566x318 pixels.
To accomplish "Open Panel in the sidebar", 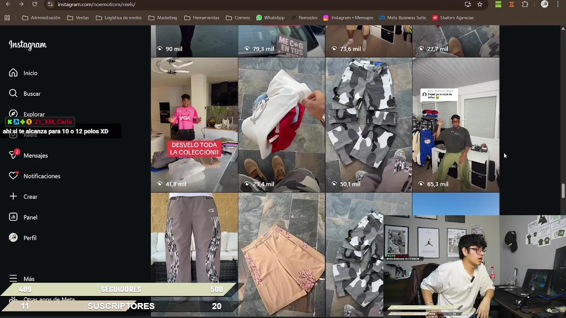I will coord(31,217).
